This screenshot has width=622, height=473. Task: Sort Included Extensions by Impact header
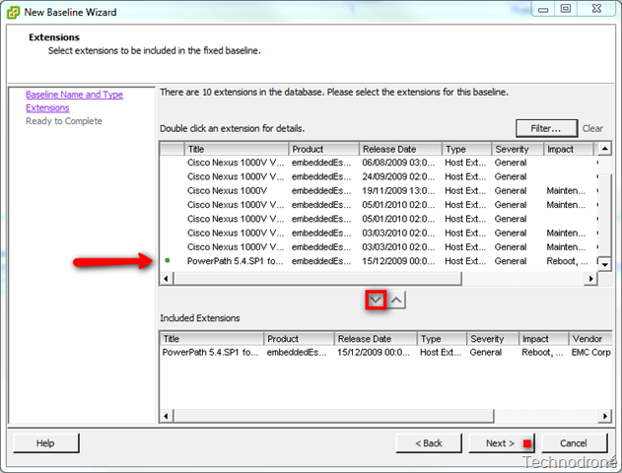click(544, 339)
